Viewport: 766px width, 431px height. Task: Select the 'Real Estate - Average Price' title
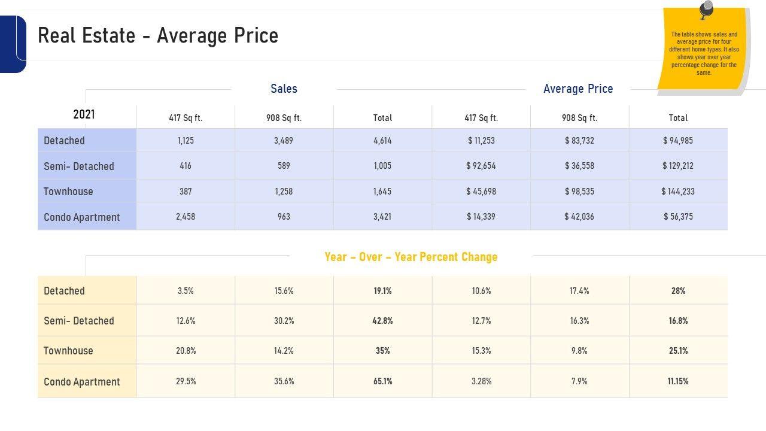click(158, 36)
